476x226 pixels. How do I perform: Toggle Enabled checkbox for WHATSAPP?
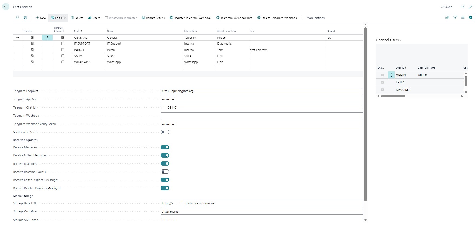(x=32, y=62)
